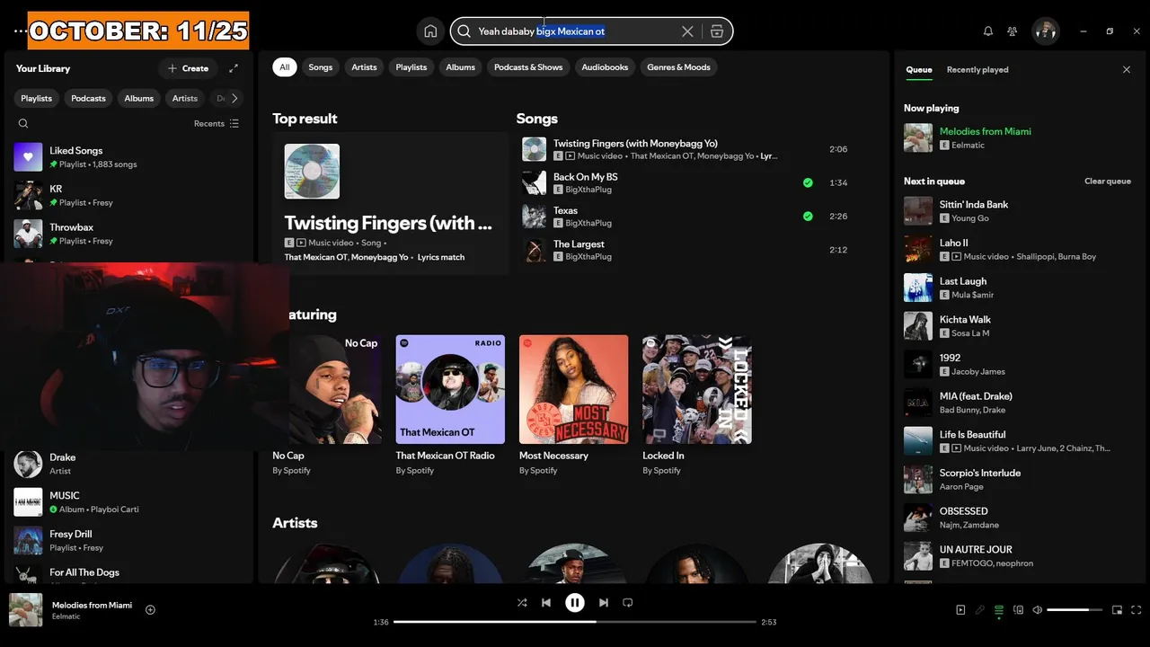
Task: Connect to a device icon
Action: point(1018,610)
